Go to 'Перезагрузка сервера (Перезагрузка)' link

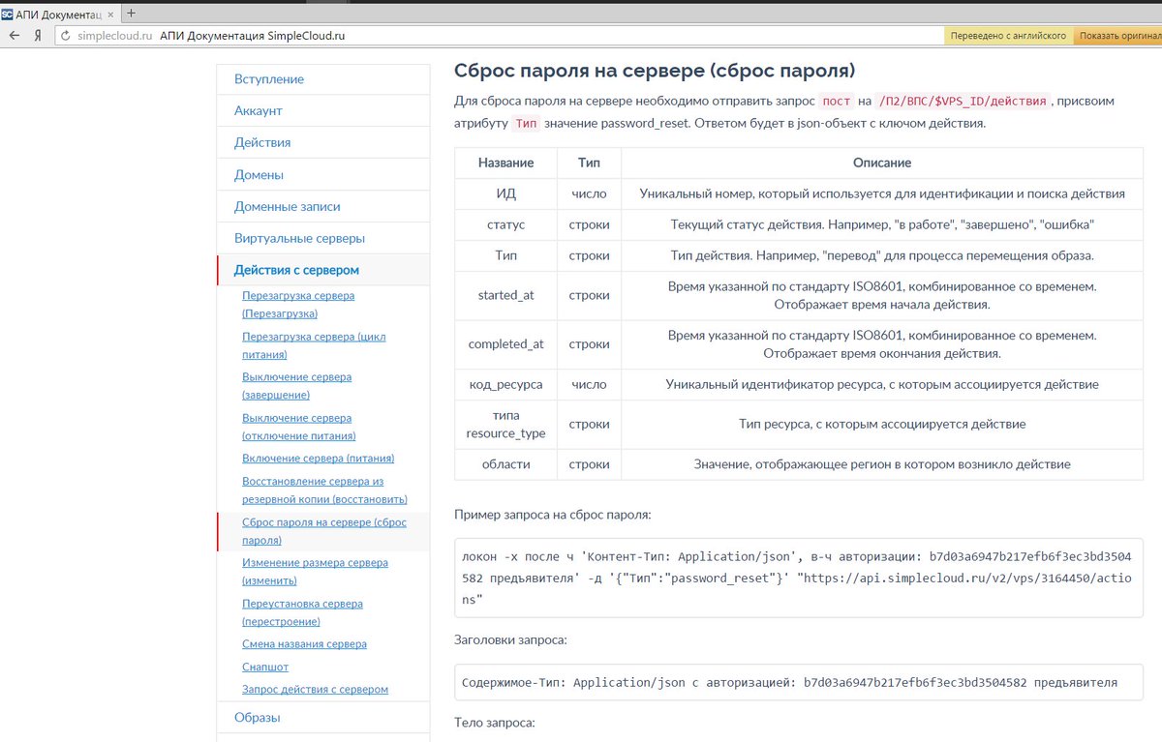pyautogui.click(x=298, y=305)
